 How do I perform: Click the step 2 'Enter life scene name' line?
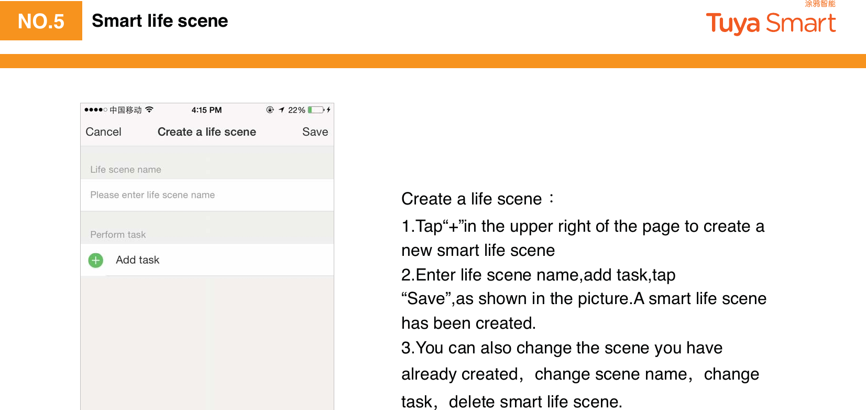pyautogui.click(x=539, y=275)
